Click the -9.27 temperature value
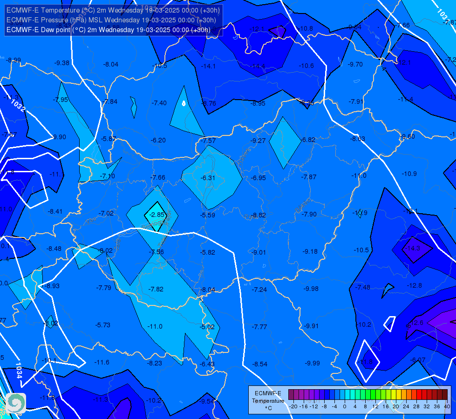Viewport: 456px width, 419px height. [x=258, y=141]
